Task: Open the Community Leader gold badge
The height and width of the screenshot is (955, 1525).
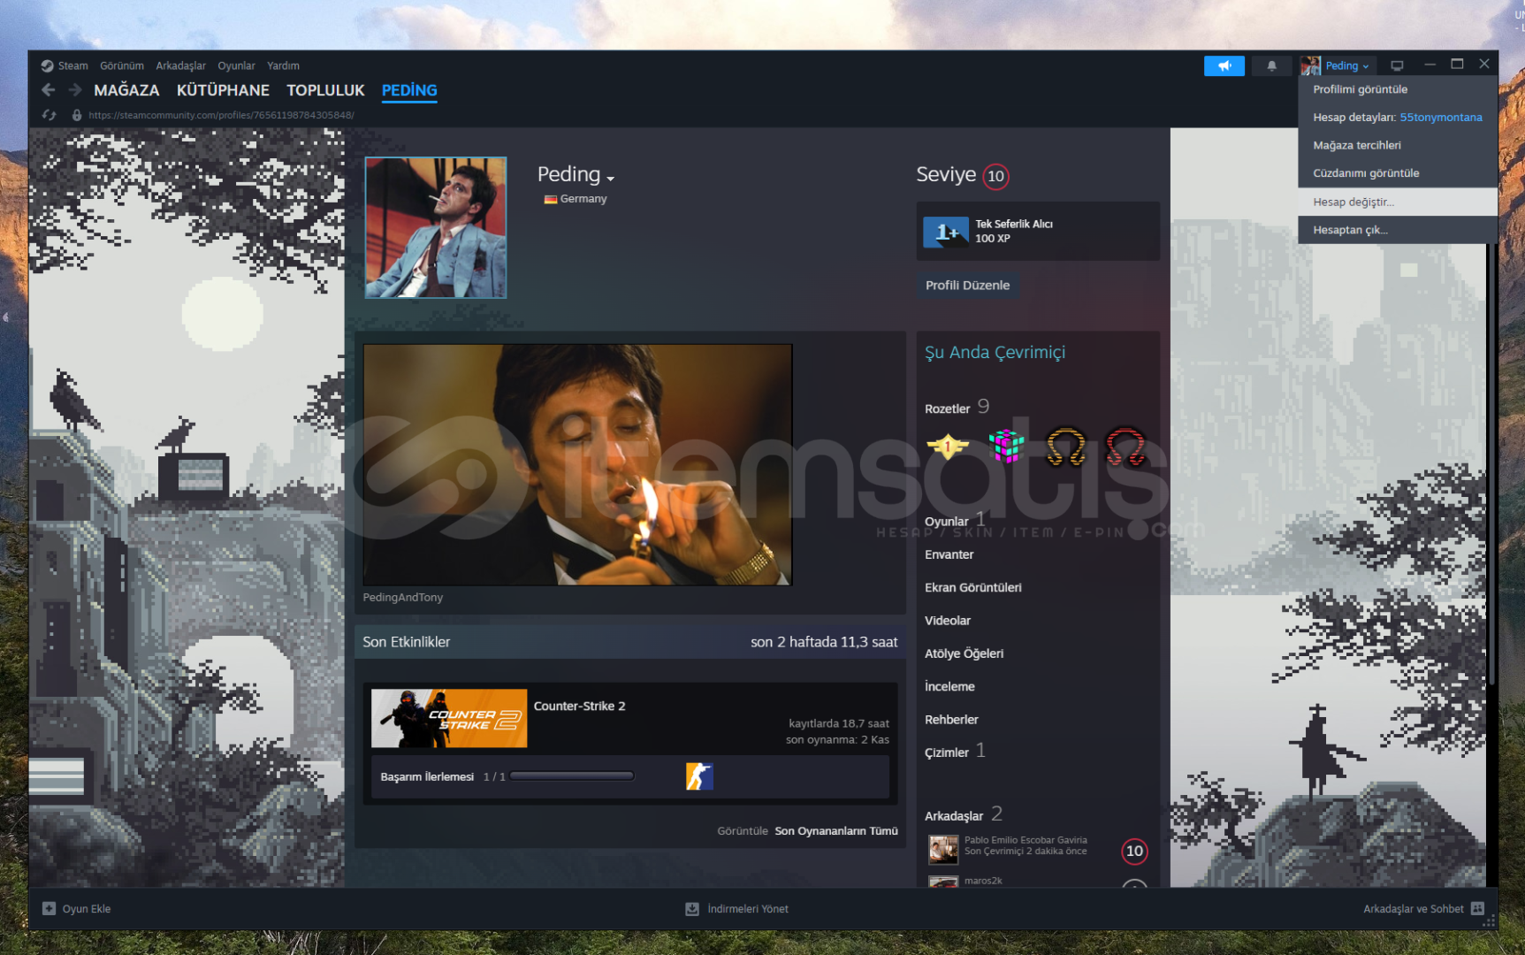Action: pos(947,447)
